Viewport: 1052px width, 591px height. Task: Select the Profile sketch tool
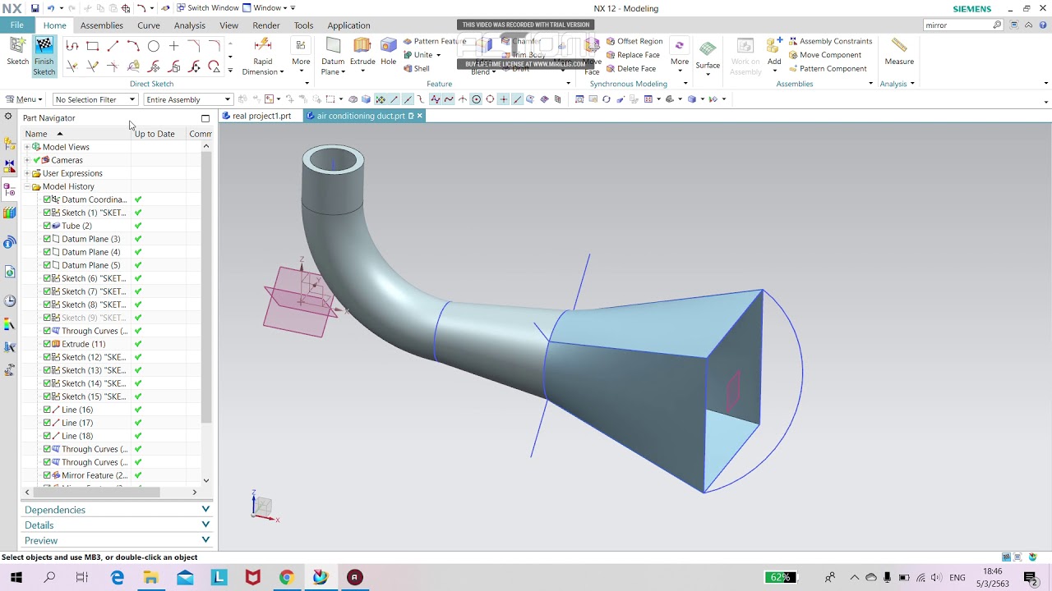[x=72, y=47]
